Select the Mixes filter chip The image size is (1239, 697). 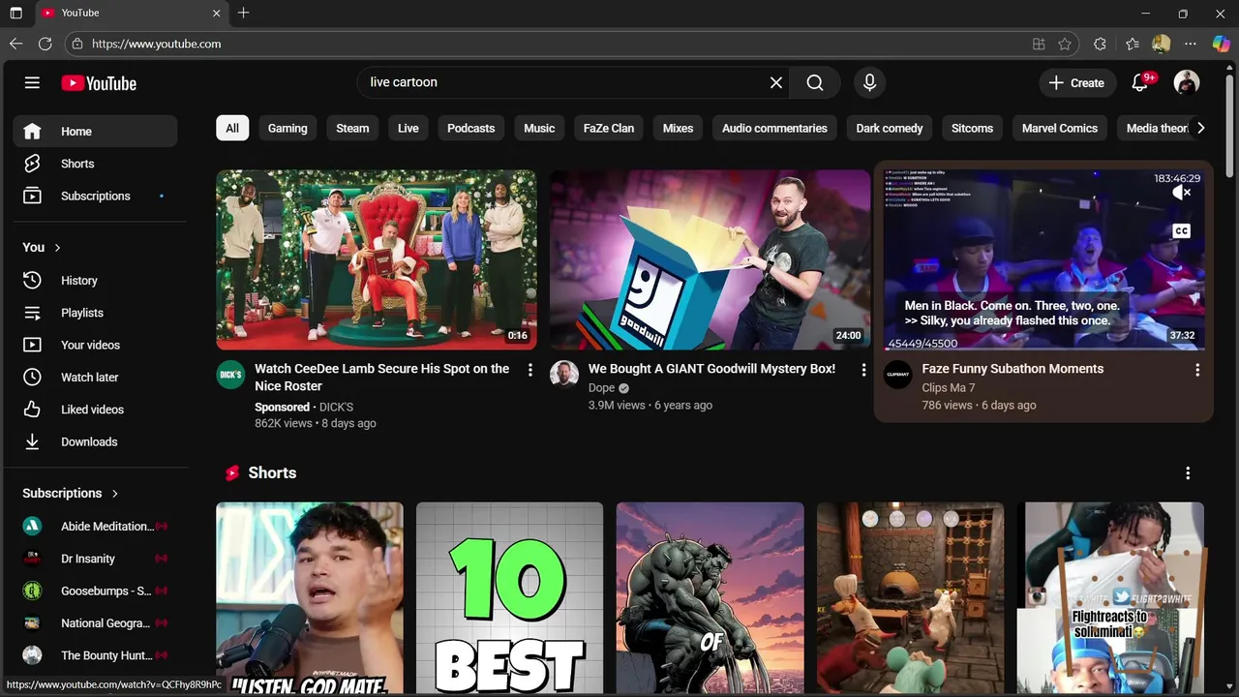(x=678, y=128)
